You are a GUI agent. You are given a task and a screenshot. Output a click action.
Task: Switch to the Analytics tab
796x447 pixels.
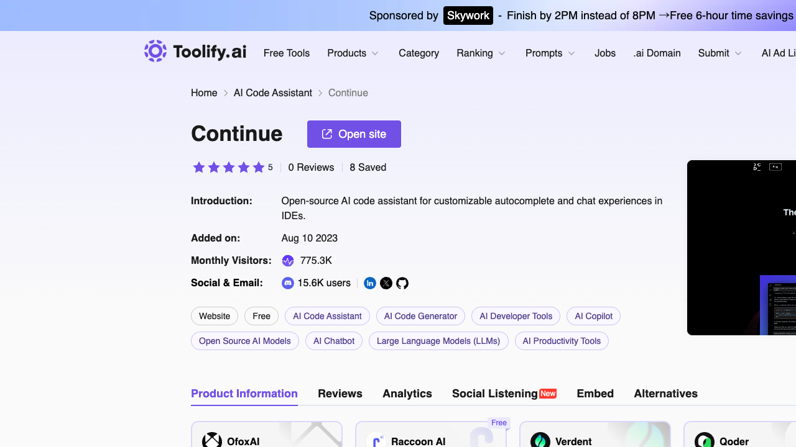[407, 394]
